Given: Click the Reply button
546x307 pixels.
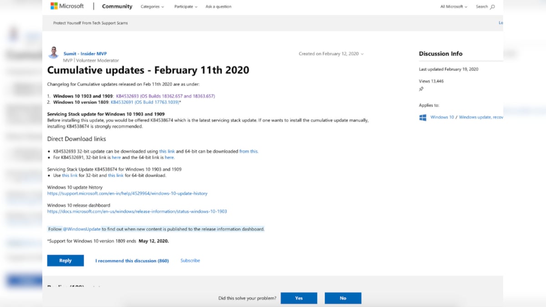Looking at the screenshot, I should coord(65,260).
